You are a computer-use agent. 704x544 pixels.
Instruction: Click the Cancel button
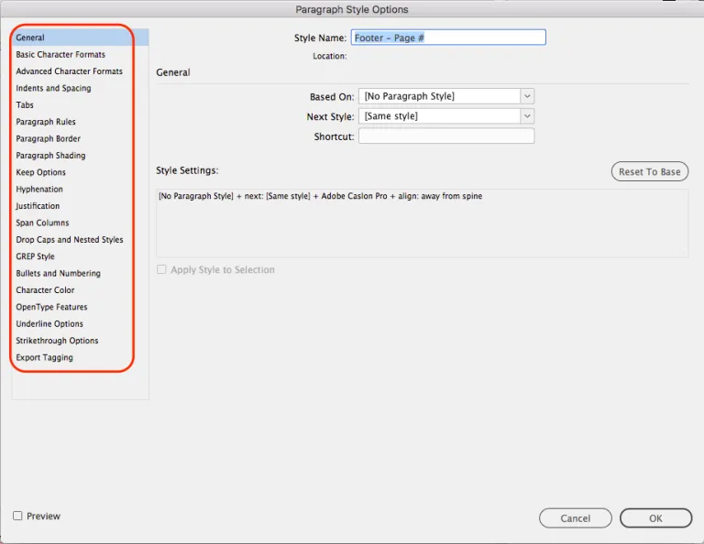pos(575,518)
